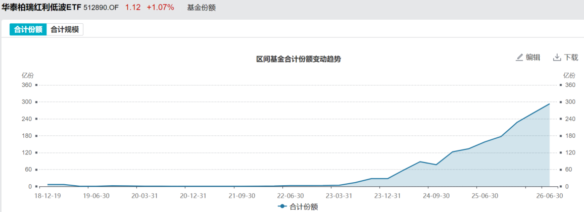Viewport: 584px width, 212px height.
Task: Click the chart title 区间基金合计份额变动趋势
Action: click(x=299, y=59)
